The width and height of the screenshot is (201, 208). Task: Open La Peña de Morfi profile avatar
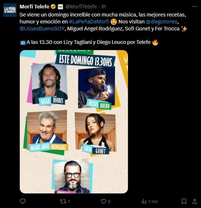10,10
